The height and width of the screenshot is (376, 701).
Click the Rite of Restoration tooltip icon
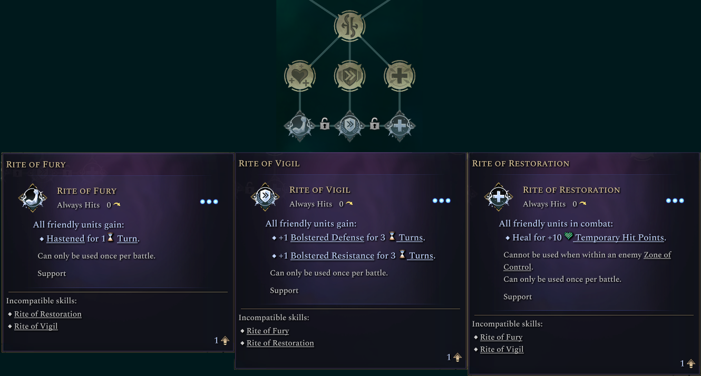(x=499, y=197)
